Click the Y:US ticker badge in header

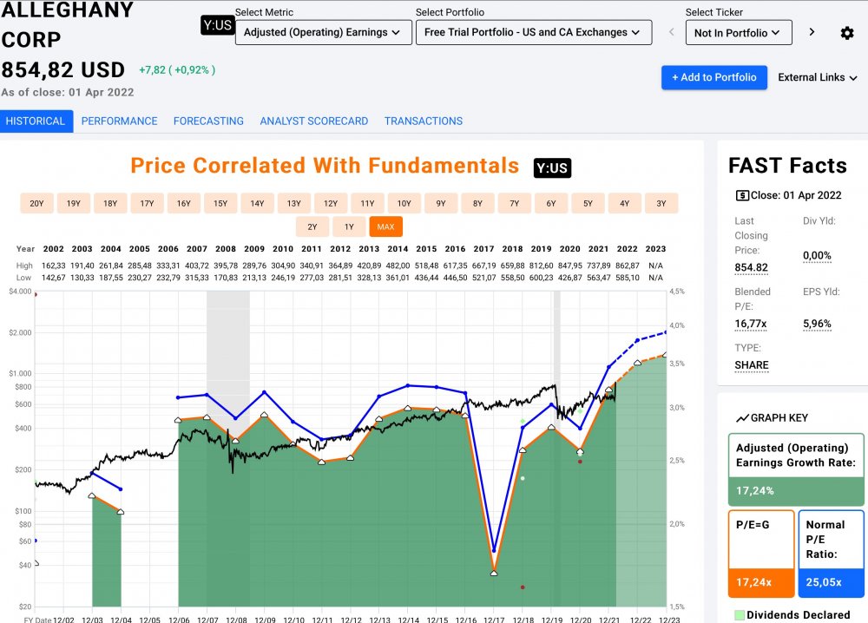217,25
